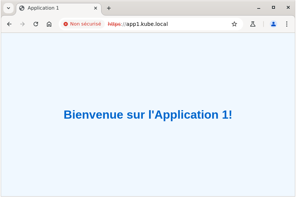The image size is (296, 197).
Task: Show the 'Non sécurisé' site information
Action: [82, 24]
